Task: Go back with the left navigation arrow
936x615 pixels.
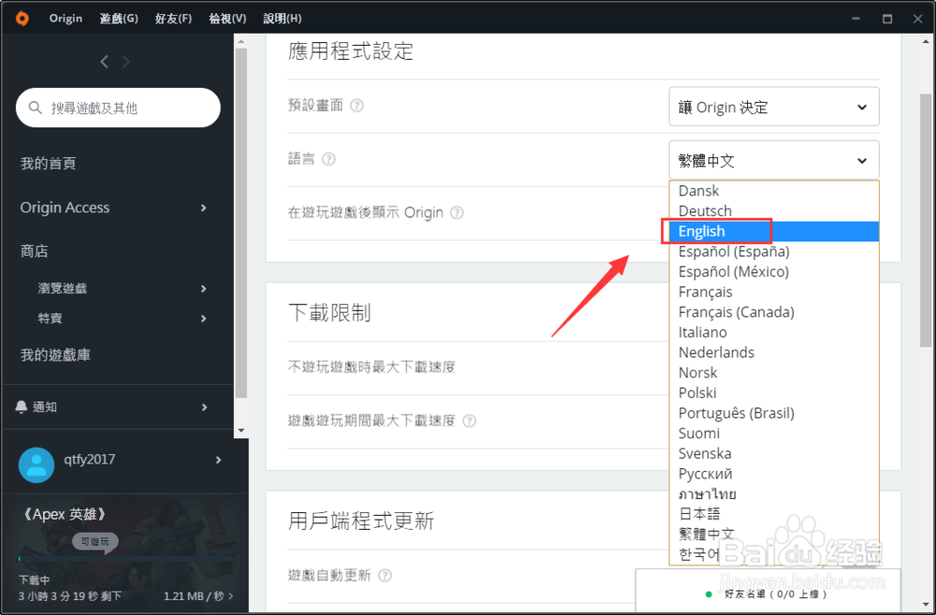Action: [x=105, y=61]
